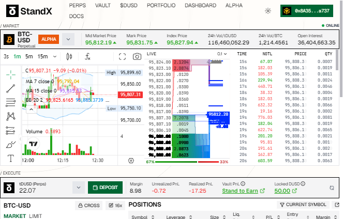Toggle the light/dark theme sun icon
Image resolution: width=343 pixels, height=219 pixels.
click(x=268, y=11)
